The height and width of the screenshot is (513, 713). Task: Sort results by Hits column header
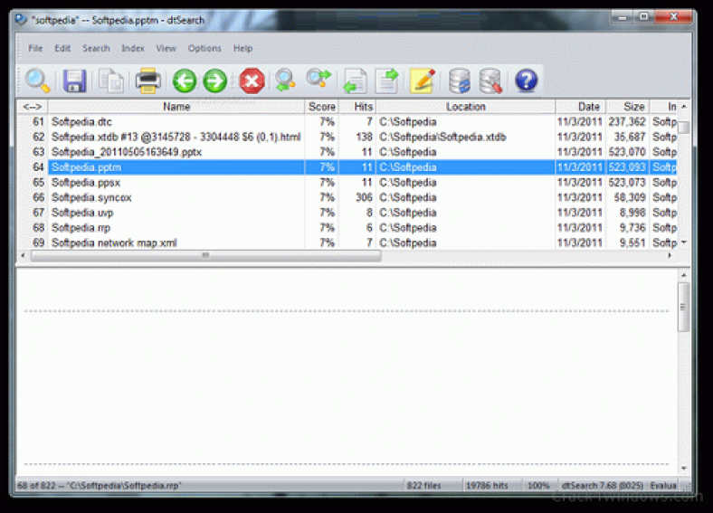point(357,107)
